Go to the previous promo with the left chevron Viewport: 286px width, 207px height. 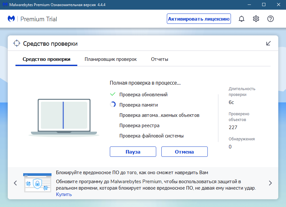15,183
